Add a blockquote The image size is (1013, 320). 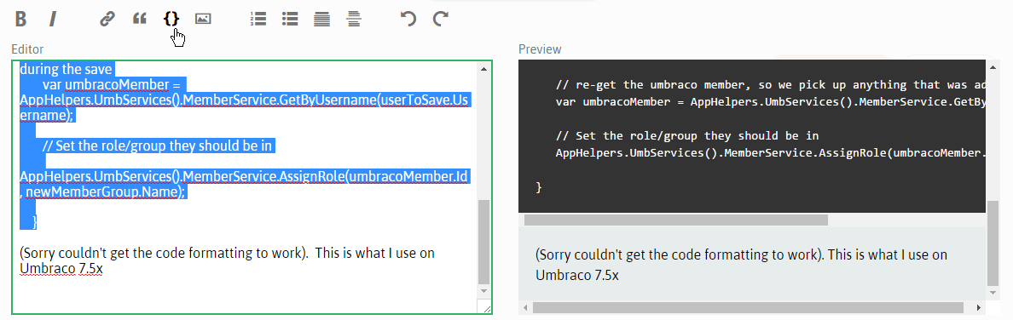[x=139, y=19]
